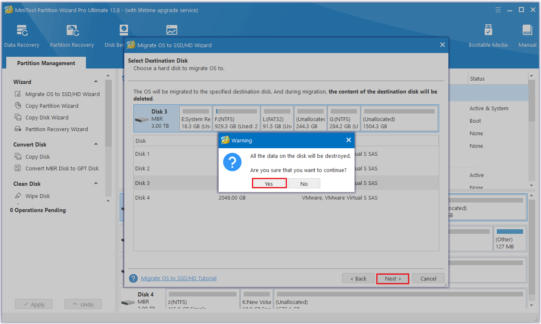Viewport: 541px width, 324px height.
Task: Close the Migrate OS wizard window
Action: tap(443, 45)
